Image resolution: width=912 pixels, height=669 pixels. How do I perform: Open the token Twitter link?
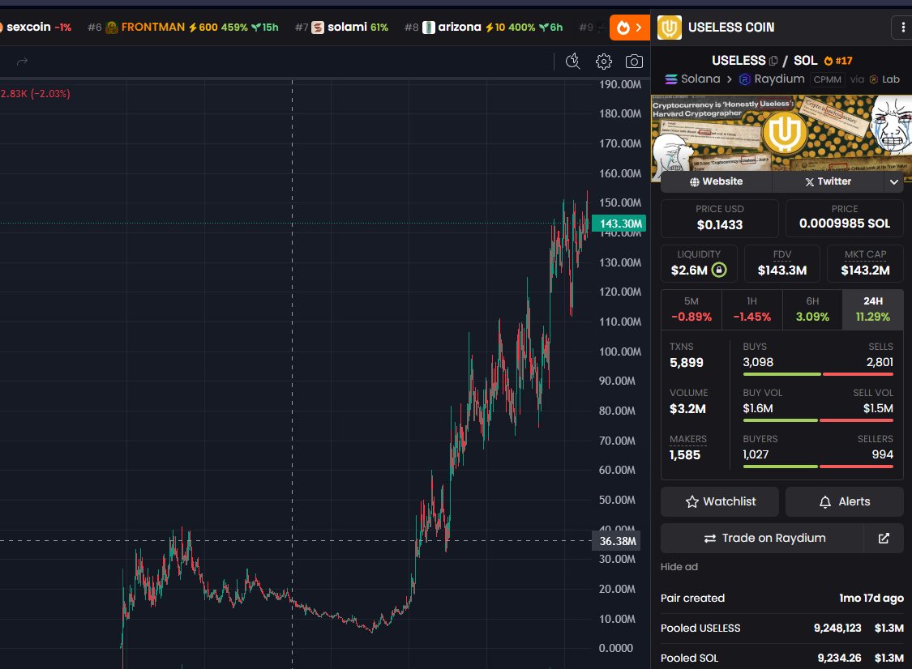click(x=829, y=181)
